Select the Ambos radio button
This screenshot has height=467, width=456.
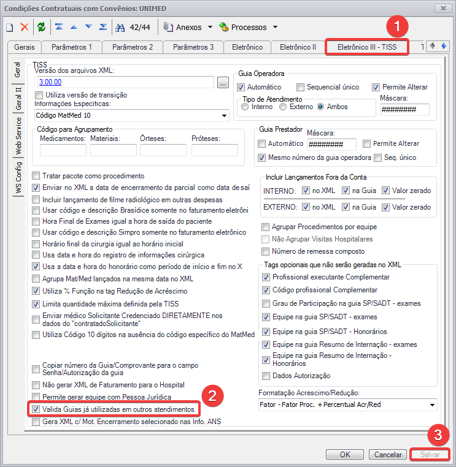(x=320, y=107)
